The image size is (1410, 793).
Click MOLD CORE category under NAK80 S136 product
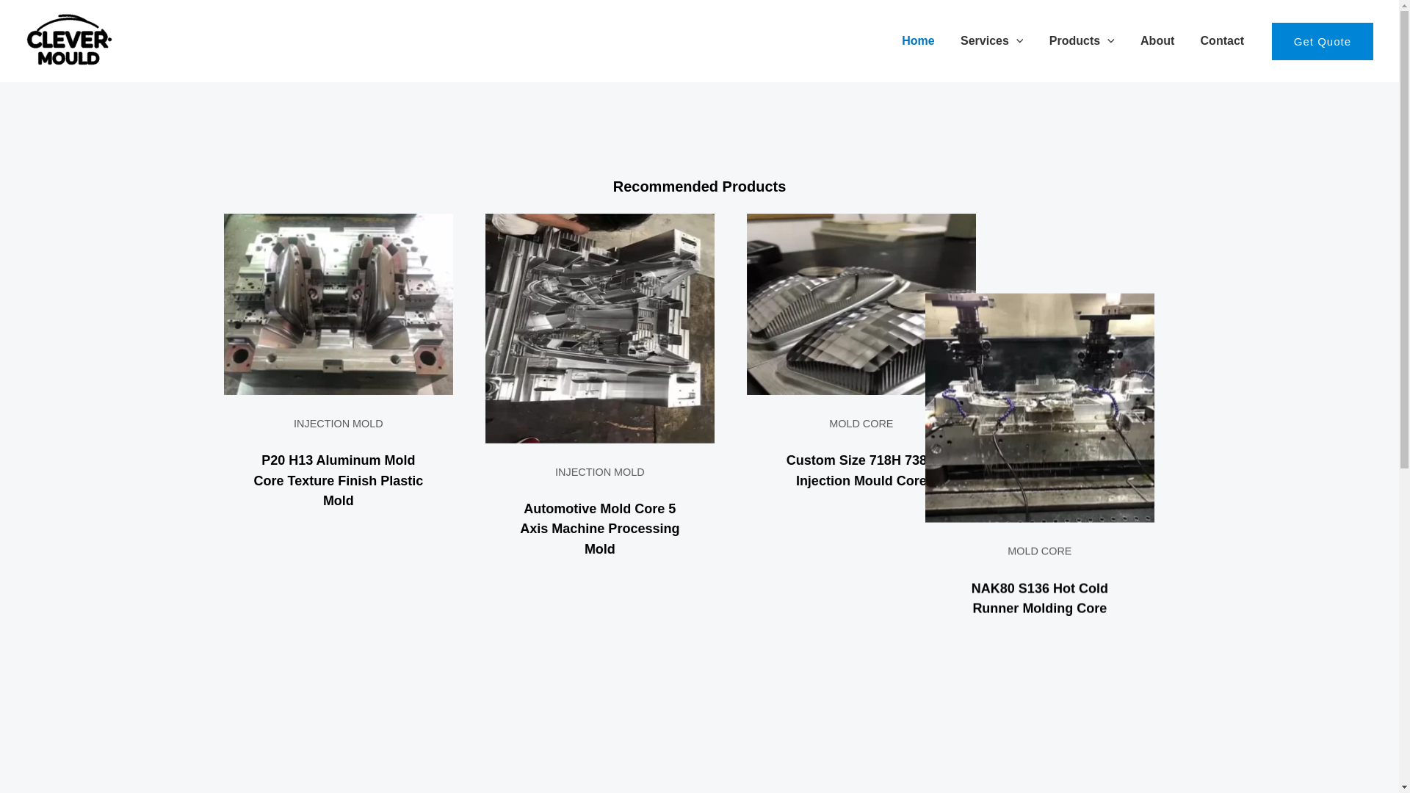1040,551
